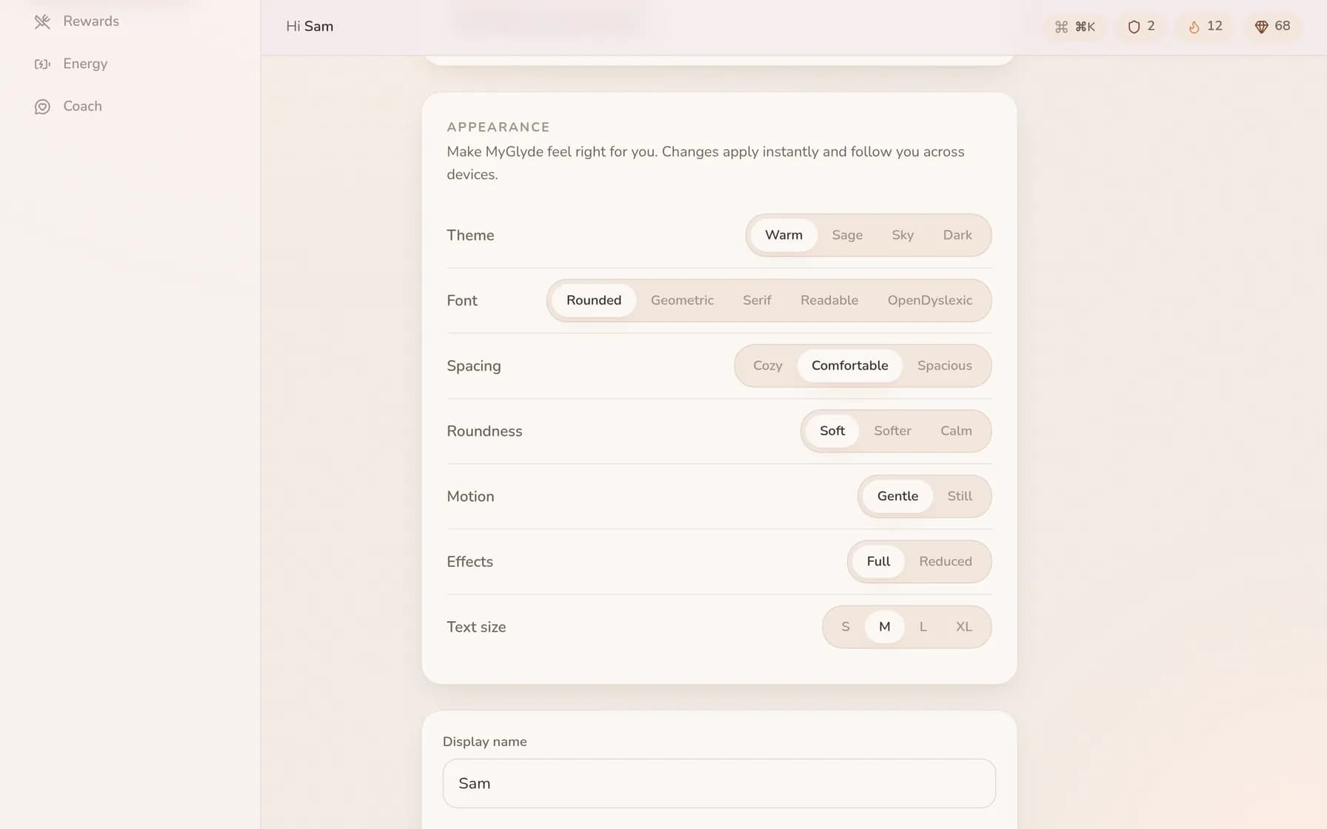Click the 'Font' row label
The width and height of the screenshot is (1327, 829).
tap(462, 301)
